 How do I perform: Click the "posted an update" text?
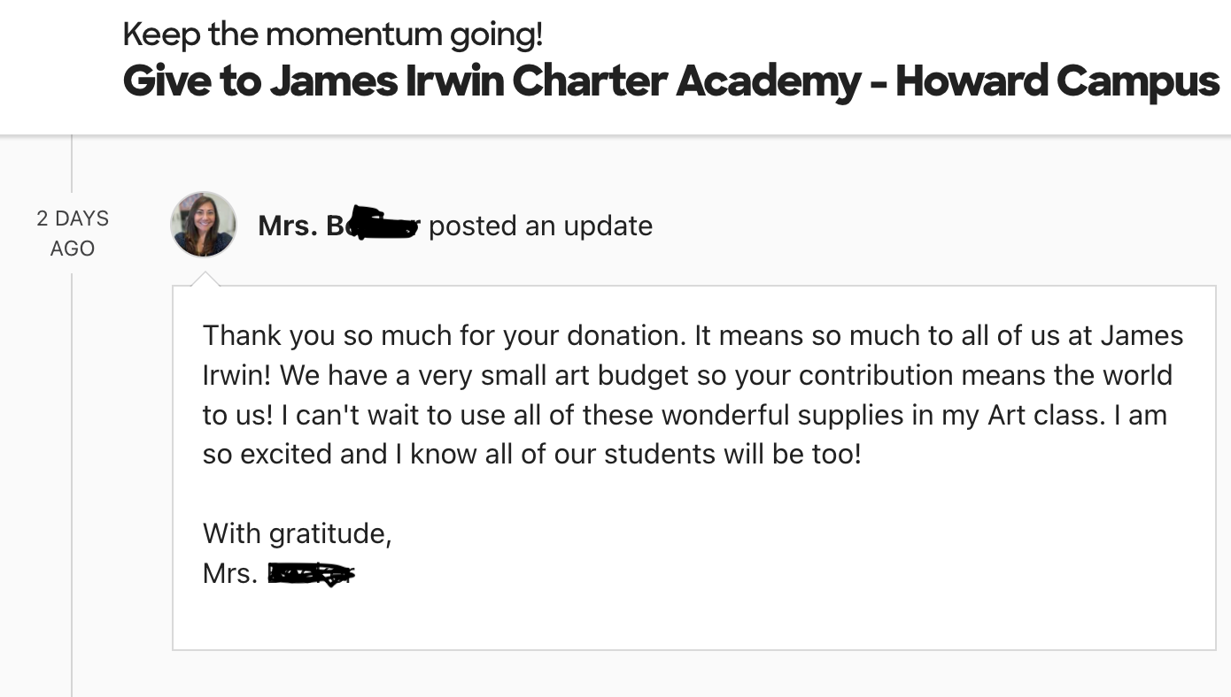click(540, 226)
